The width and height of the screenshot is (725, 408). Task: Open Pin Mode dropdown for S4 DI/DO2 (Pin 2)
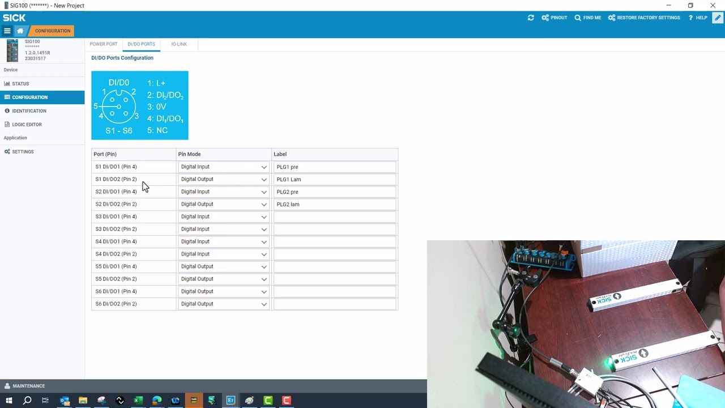(x=223, y=254)
